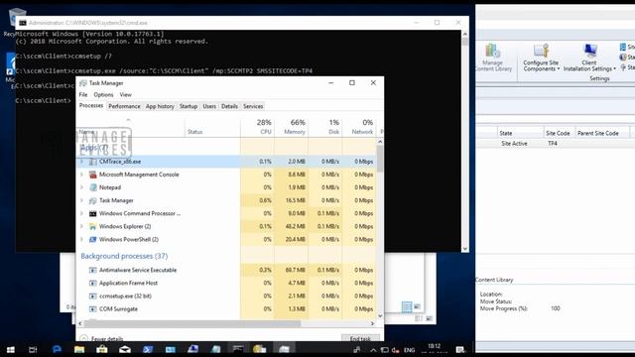635x357 pixels.
Task: Show hidden system tray icons
Action: (x=373, y=350)
